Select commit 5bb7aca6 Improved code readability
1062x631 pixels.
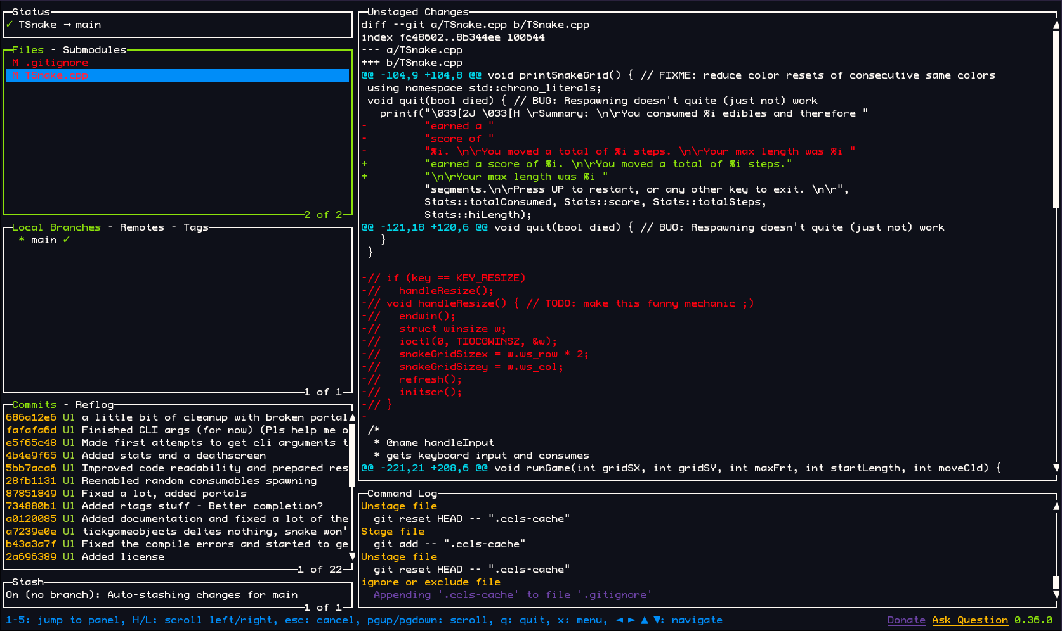click(x=178, y=468)
